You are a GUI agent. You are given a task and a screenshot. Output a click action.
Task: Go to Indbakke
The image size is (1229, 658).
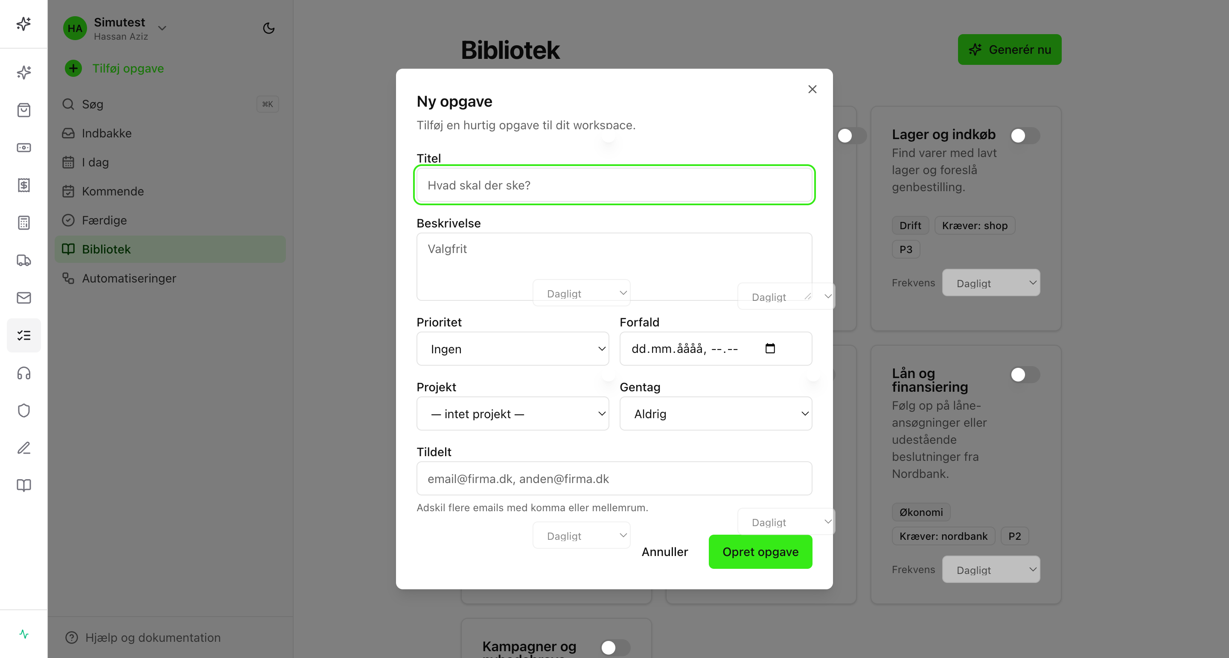170,133
